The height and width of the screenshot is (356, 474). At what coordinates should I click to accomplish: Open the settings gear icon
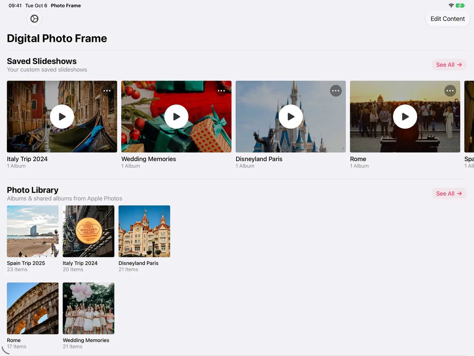[x=34, y=19]
